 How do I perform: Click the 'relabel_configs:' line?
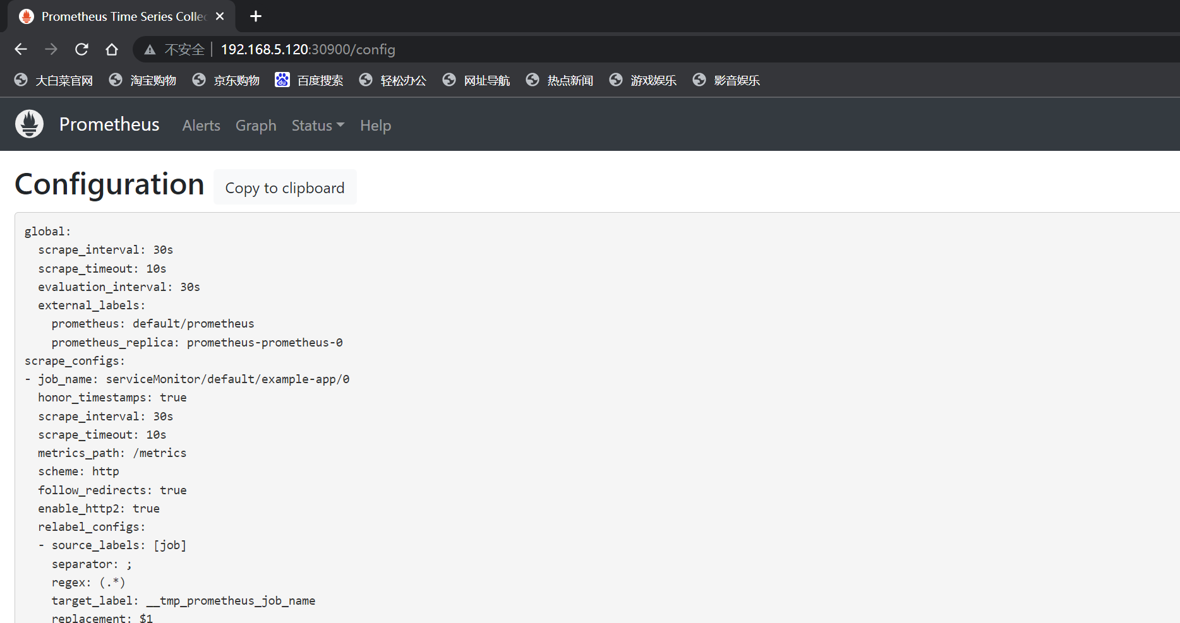point(92,527)
